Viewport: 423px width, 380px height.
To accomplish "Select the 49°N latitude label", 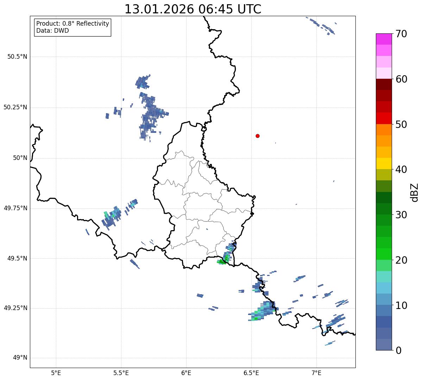I will (x=20, y=358).
